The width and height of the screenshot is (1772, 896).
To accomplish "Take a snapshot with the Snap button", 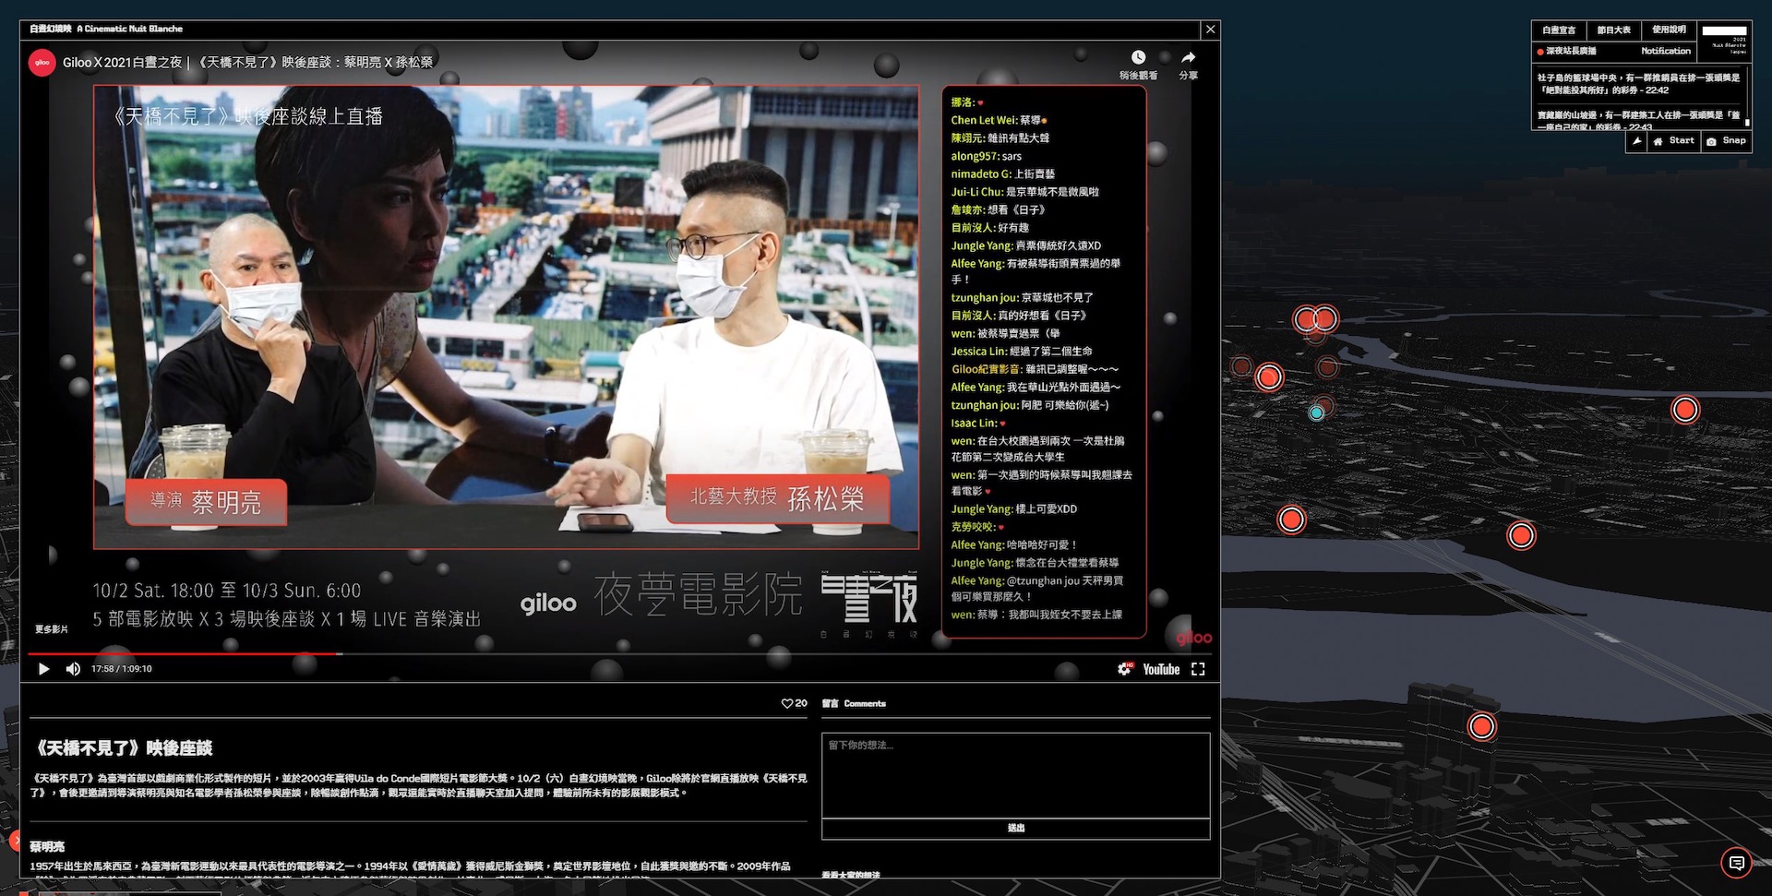I will tap(1726, 141).
